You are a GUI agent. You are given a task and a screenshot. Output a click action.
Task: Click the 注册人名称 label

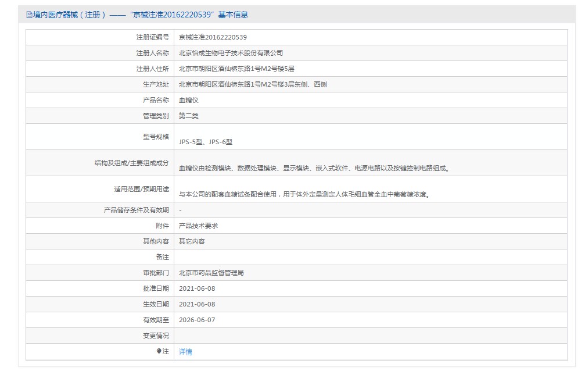[x=153, y=53]
